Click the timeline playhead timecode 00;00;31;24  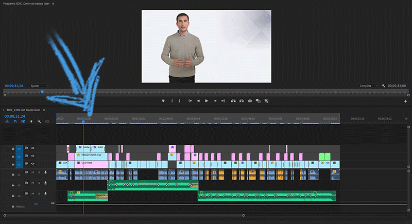(14, 116)
